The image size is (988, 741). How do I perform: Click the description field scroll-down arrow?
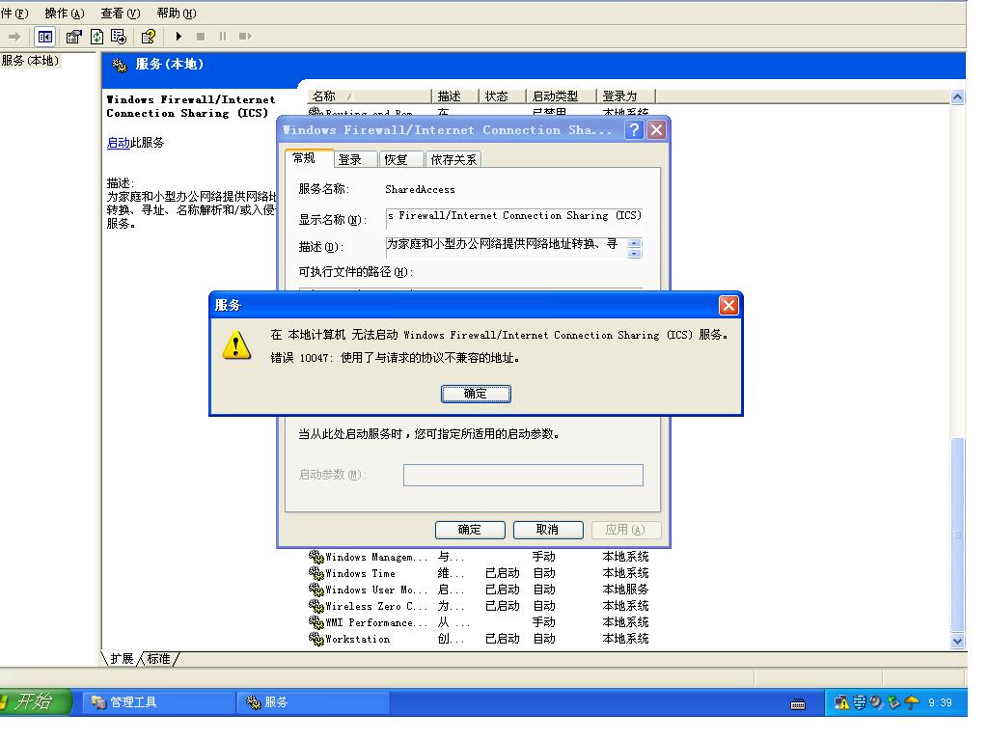(x=635, y=254)
